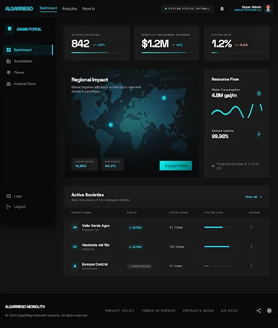Select Logout in the sidebar

pos(28,206)
